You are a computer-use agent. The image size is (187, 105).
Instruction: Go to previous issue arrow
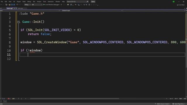pos(18,99)
